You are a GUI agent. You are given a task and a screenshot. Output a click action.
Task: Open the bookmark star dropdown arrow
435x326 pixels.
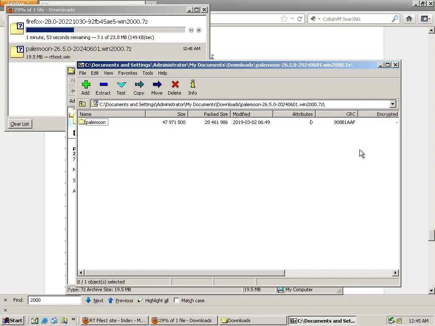(292, 19)
